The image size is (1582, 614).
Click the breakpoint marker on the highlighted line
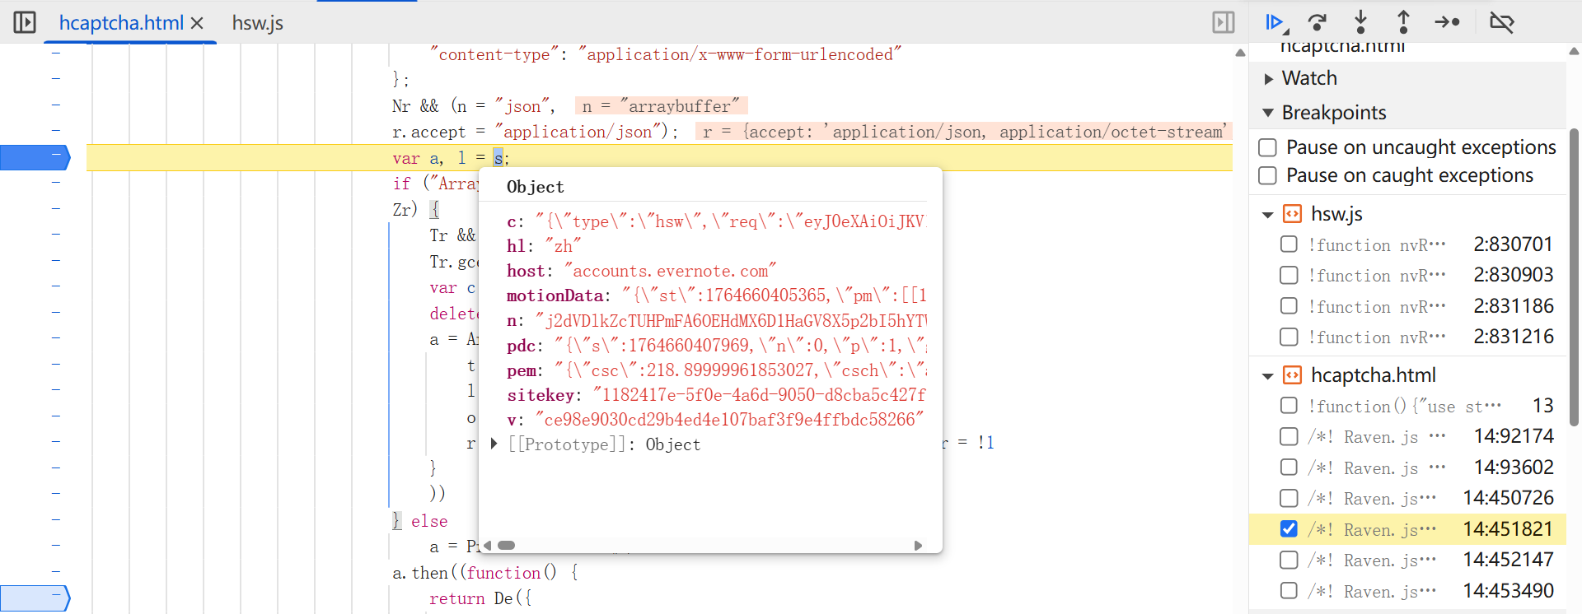pos(35,157)
